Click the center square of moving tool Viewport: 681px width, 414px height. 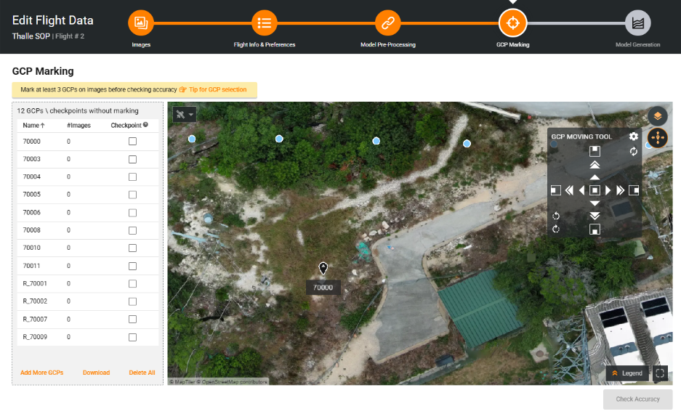(x=595, y=190)
